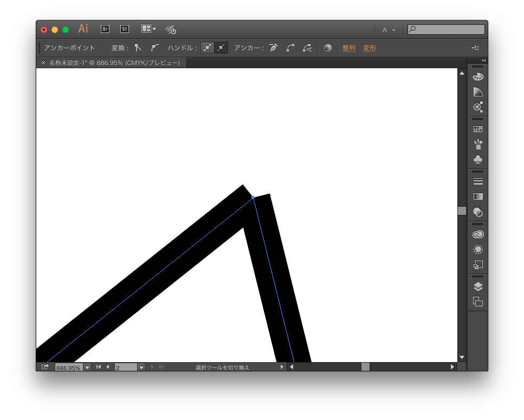Open the Appearance panel dotted circle icon

point(478,249)
